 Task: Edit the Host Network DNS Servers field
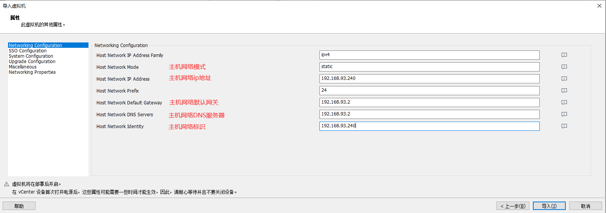[429, 114]
